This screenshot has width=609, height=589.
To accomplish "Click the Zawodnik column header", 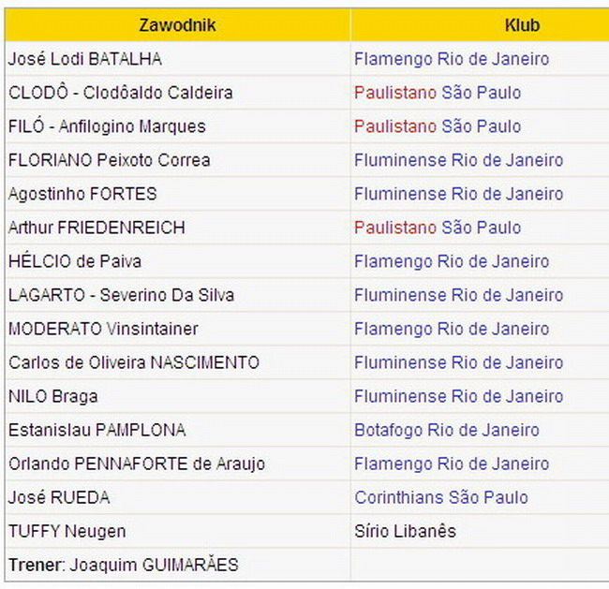I will (177, 25).
